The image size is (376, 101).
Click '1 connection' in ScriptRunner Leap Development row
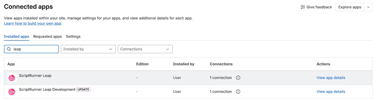point(221,92)
